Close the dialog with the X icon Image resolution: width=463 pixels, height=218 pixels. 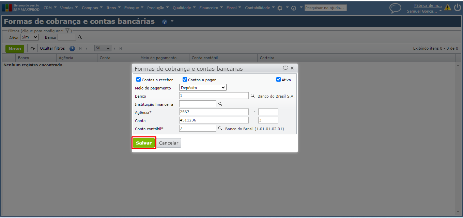[x=292, y=68]
